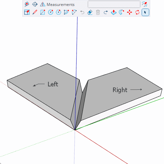Image resolution: width=164 pixels, height=164 pixels.
Task: Click inside the Measurements input box
Action: (114, 4)
